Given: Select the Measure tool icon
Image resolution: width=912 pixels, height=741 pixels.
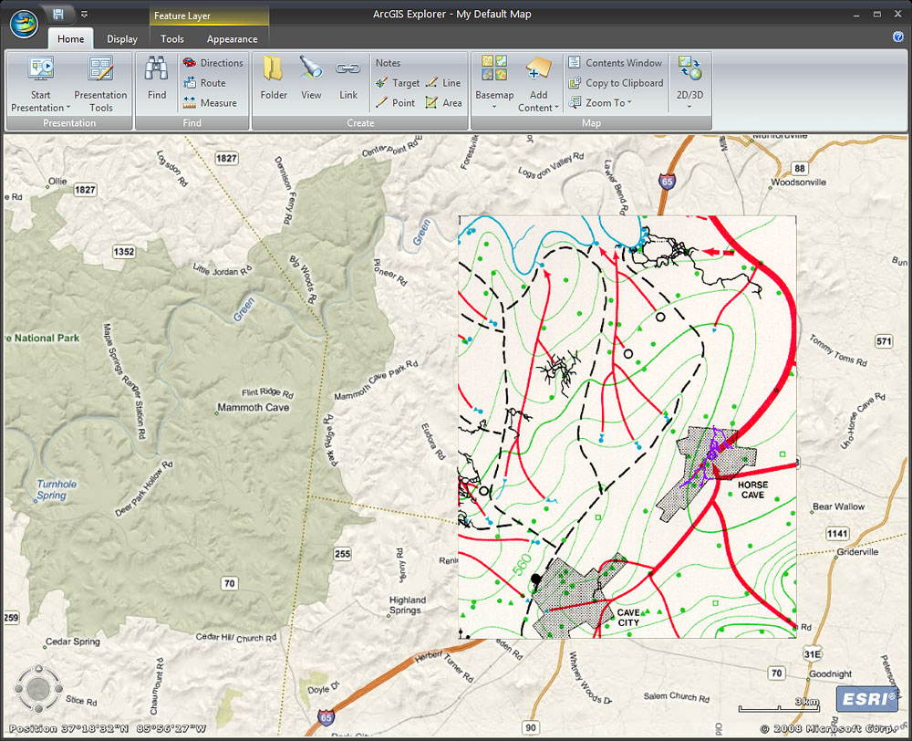Looking at the screenshot, I should pyautogui.click(x=189, y=102).
